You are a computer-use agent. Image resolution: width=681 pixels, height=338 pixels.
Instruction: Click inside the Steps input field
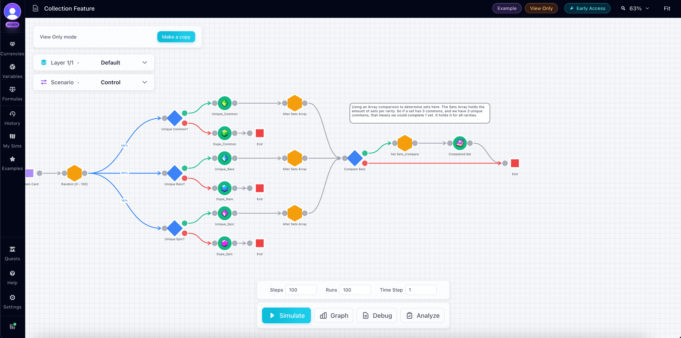coord(300,289)
